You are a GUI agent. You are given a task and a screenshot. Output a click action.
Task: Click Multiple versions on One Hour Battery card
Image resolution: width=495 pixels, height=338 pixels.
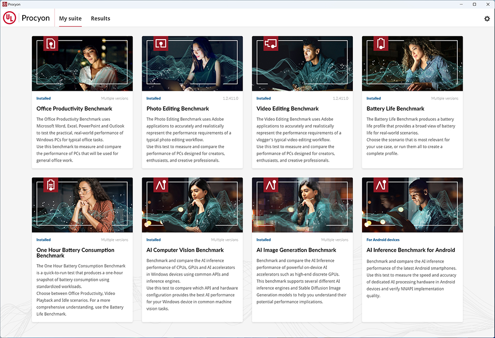click(115, 240)
